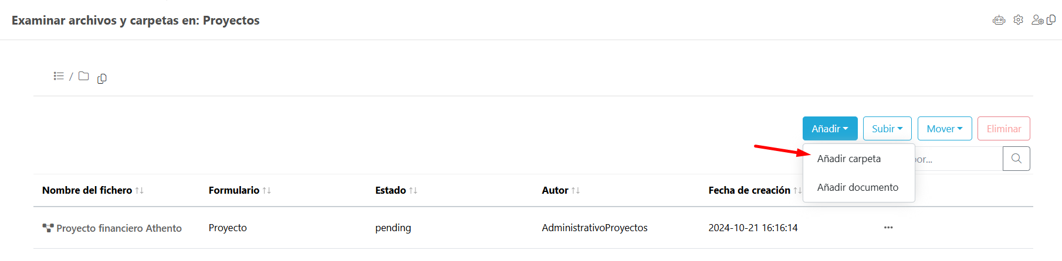Open the user settings icon
1062x261 pixels.
(x=1037, y=20)
